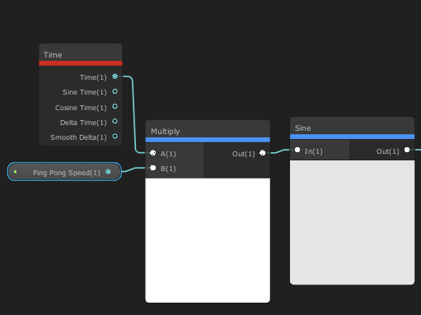Image resolution: width=421 pixels, height=315 pixels.
Task: Click the Sine node In(1) port
Action: point(297,150)
